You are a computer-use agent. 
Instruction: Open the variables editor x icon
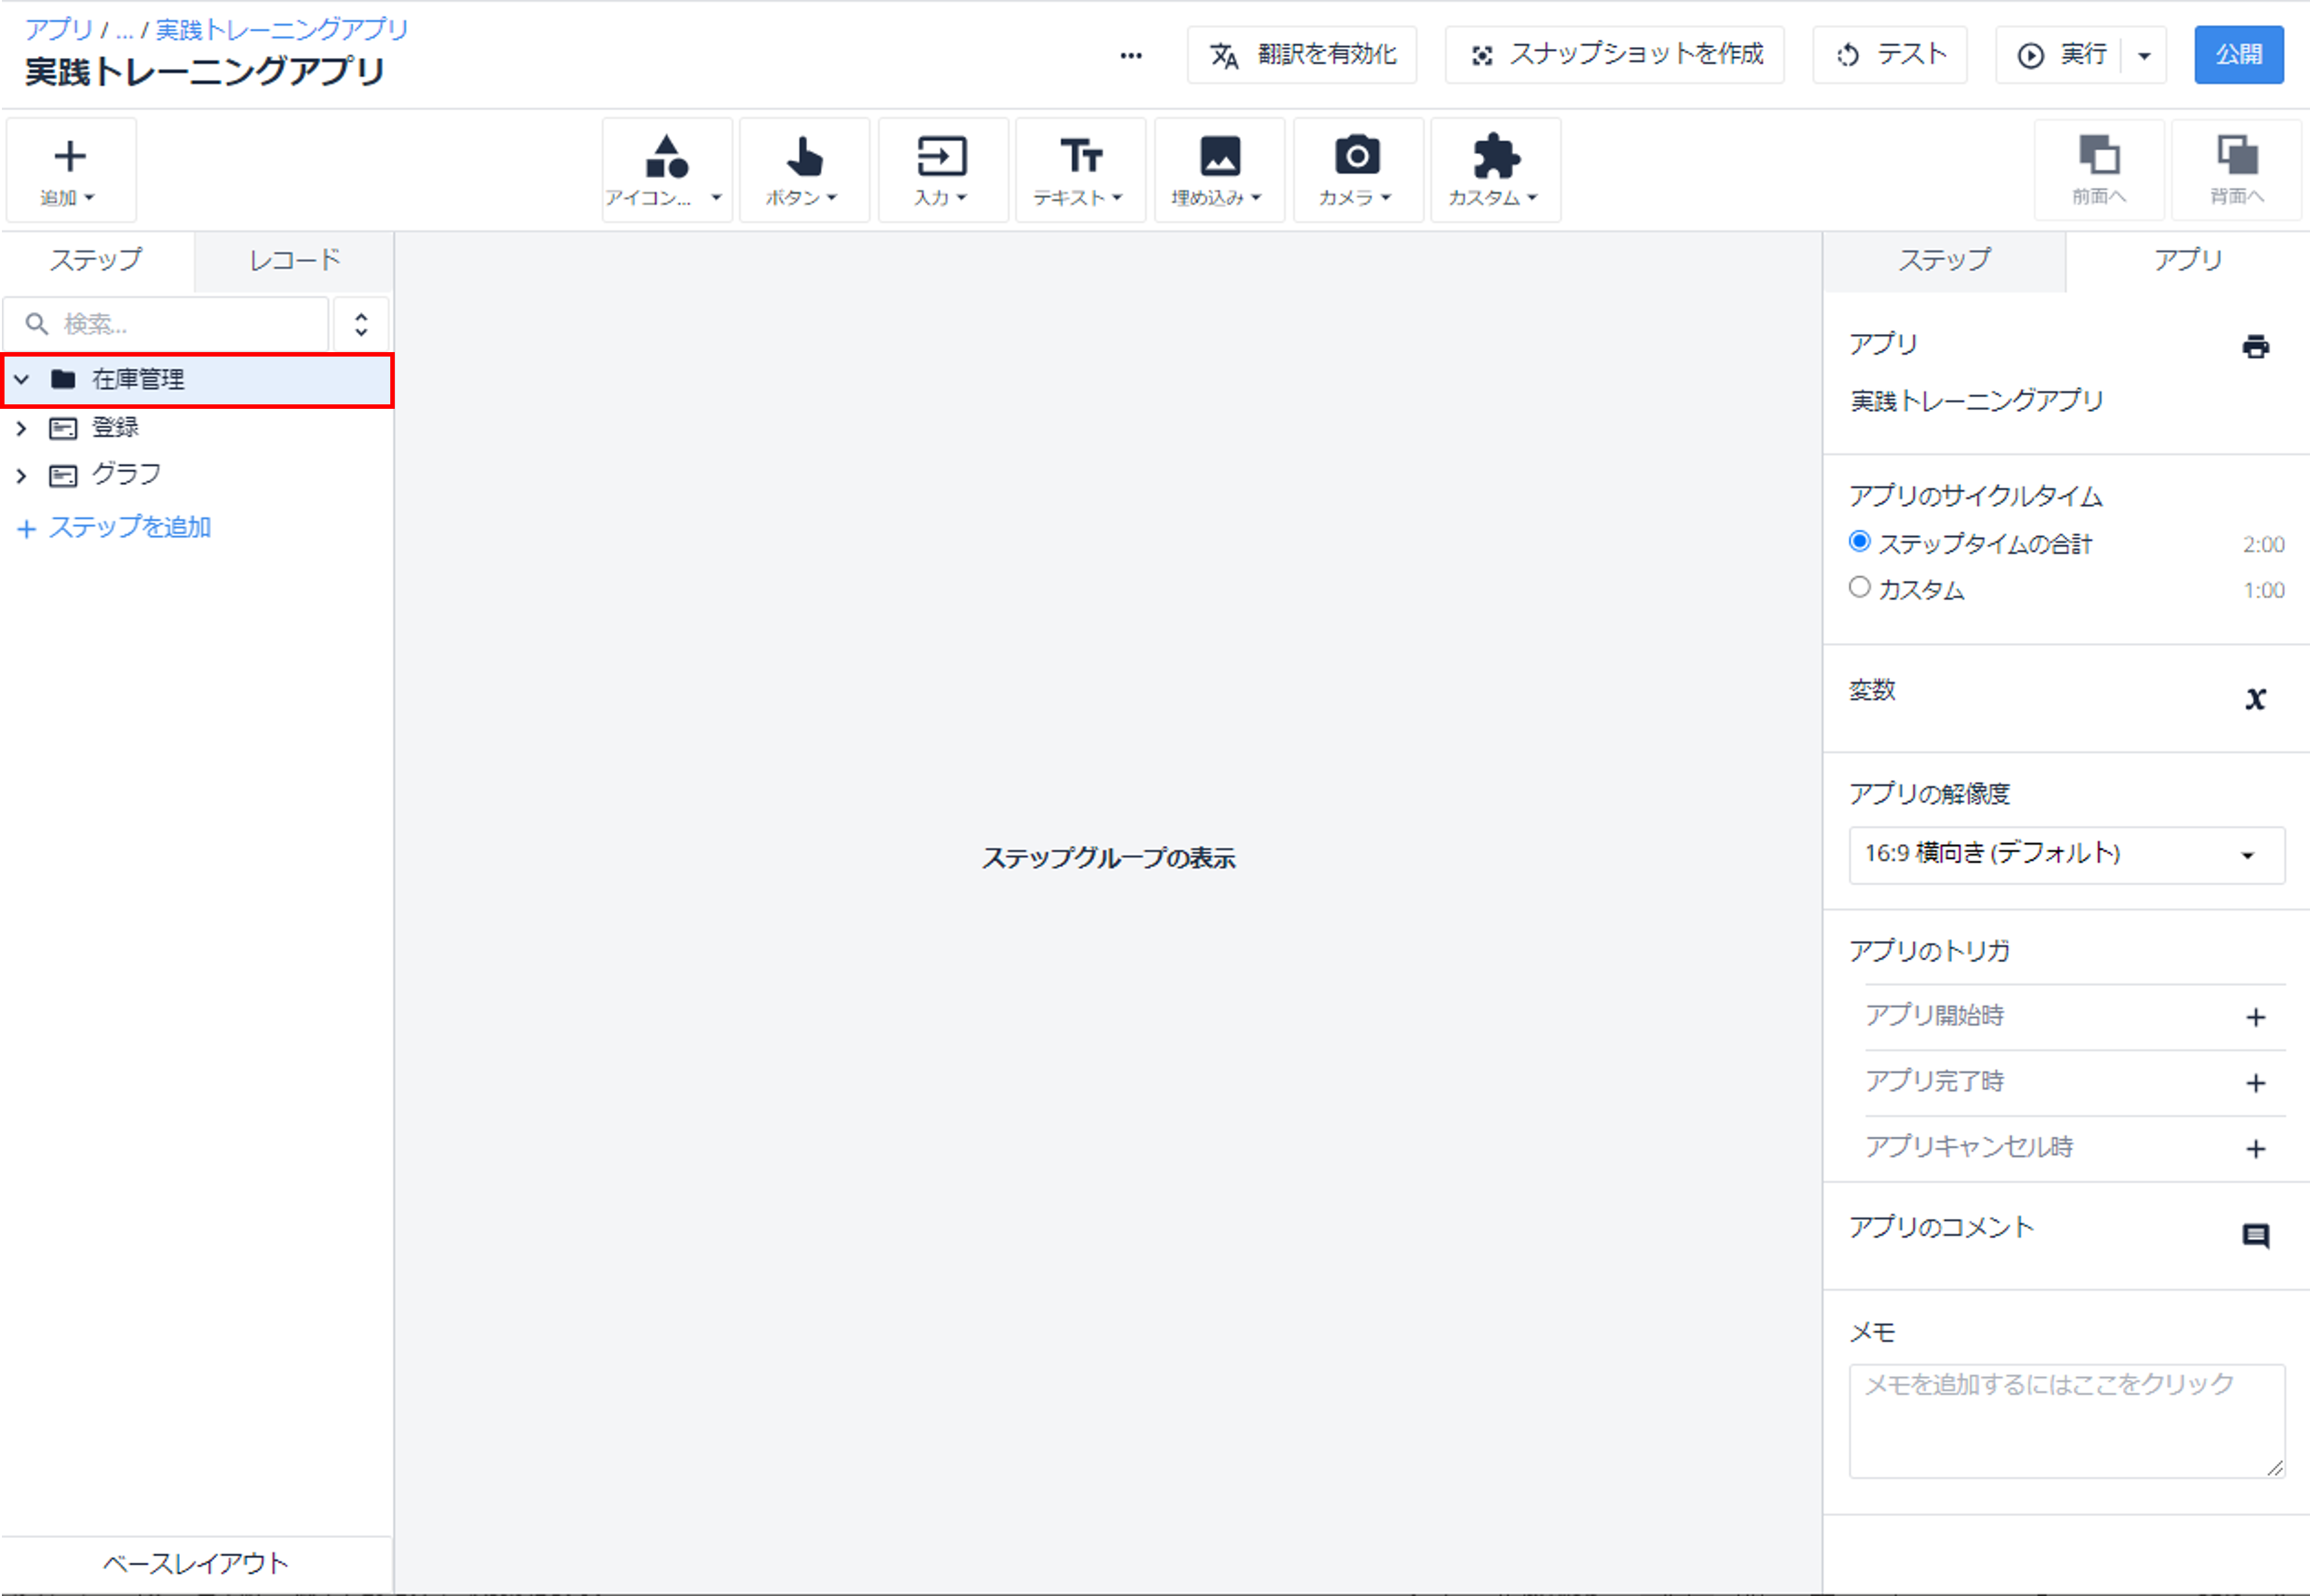tap(2254, 698)
